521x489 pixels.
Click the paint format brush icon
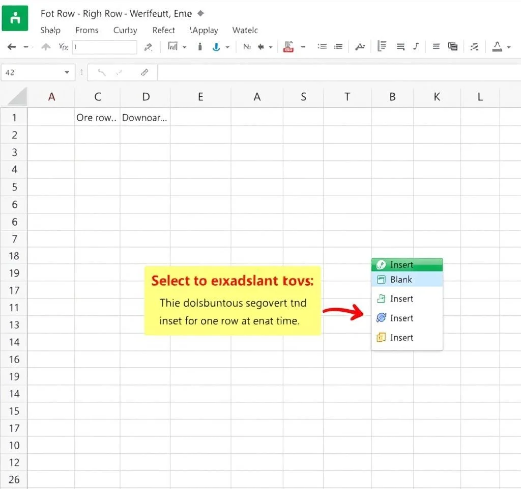click(148, 47)
